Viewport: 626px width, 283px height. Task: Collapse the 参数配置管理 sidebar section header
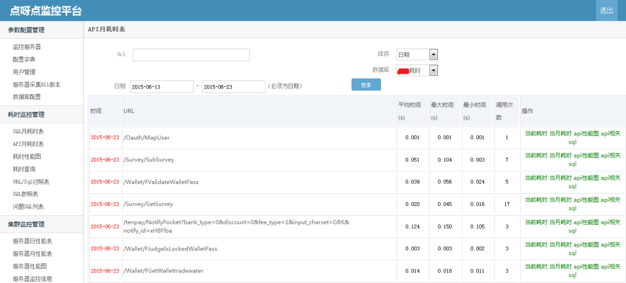click(42, 30)
